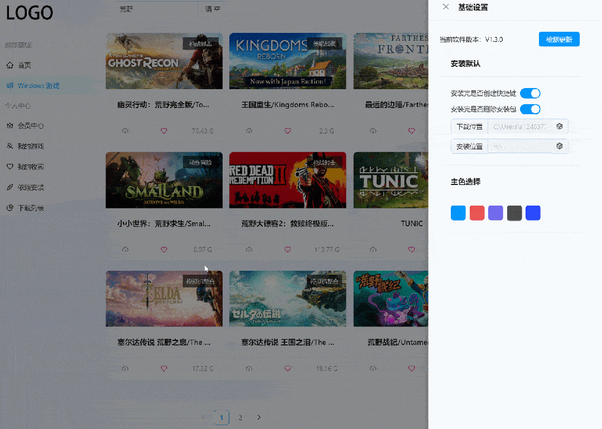Download 荒野战纪 with its cloud icon
This screenshot has height=429, width=602.
(x=373, y=368)
